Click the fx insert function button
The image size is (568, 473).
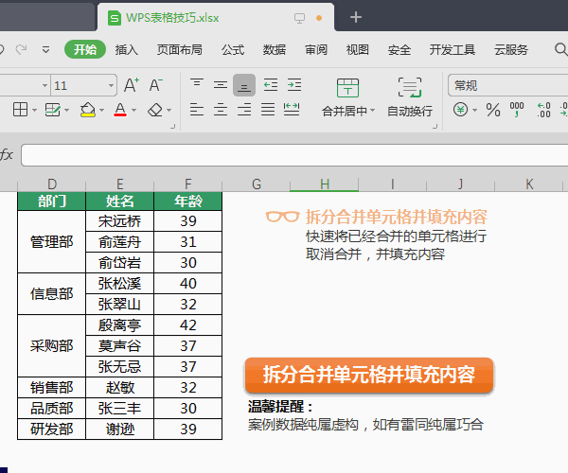[x=7, y=155]
